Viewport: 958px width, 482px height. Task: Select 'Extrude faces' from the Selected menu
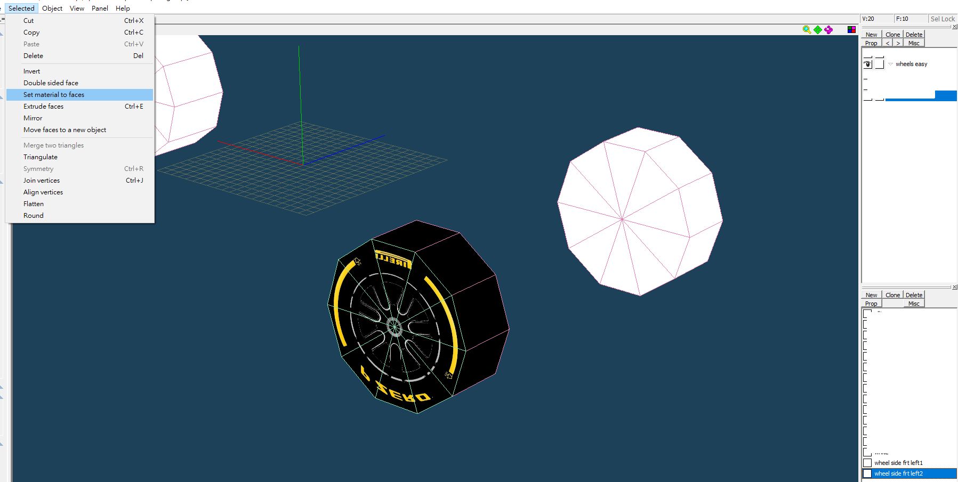(x=43, y=107)
